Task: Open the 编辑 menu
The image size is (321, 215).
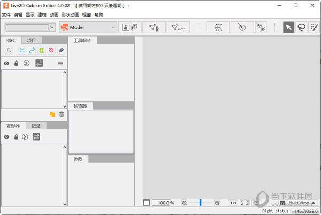Action: point(18,15)
